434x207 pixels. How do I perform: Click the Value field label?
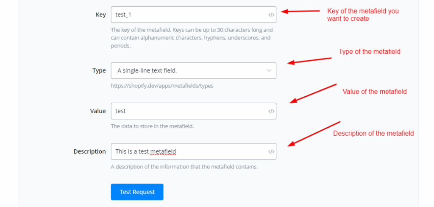click(x=98, y=111)
